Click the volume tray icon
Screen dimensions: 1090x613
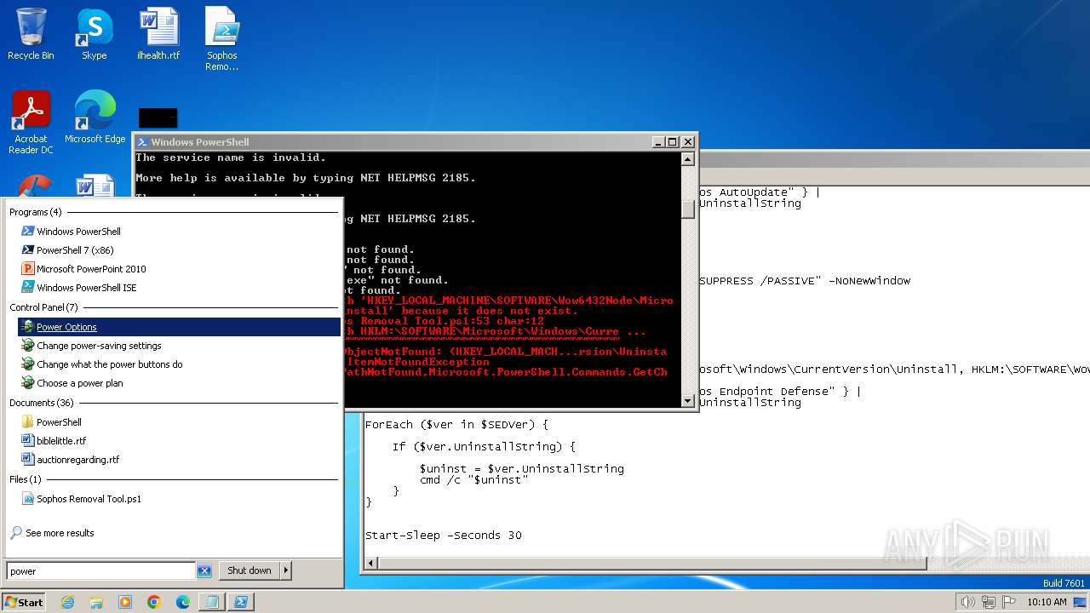pyautogui.click(x=967, y=602)
